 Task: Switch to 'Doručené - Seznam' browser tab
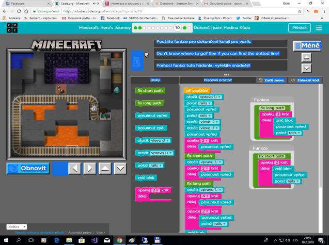pos(177,4)
